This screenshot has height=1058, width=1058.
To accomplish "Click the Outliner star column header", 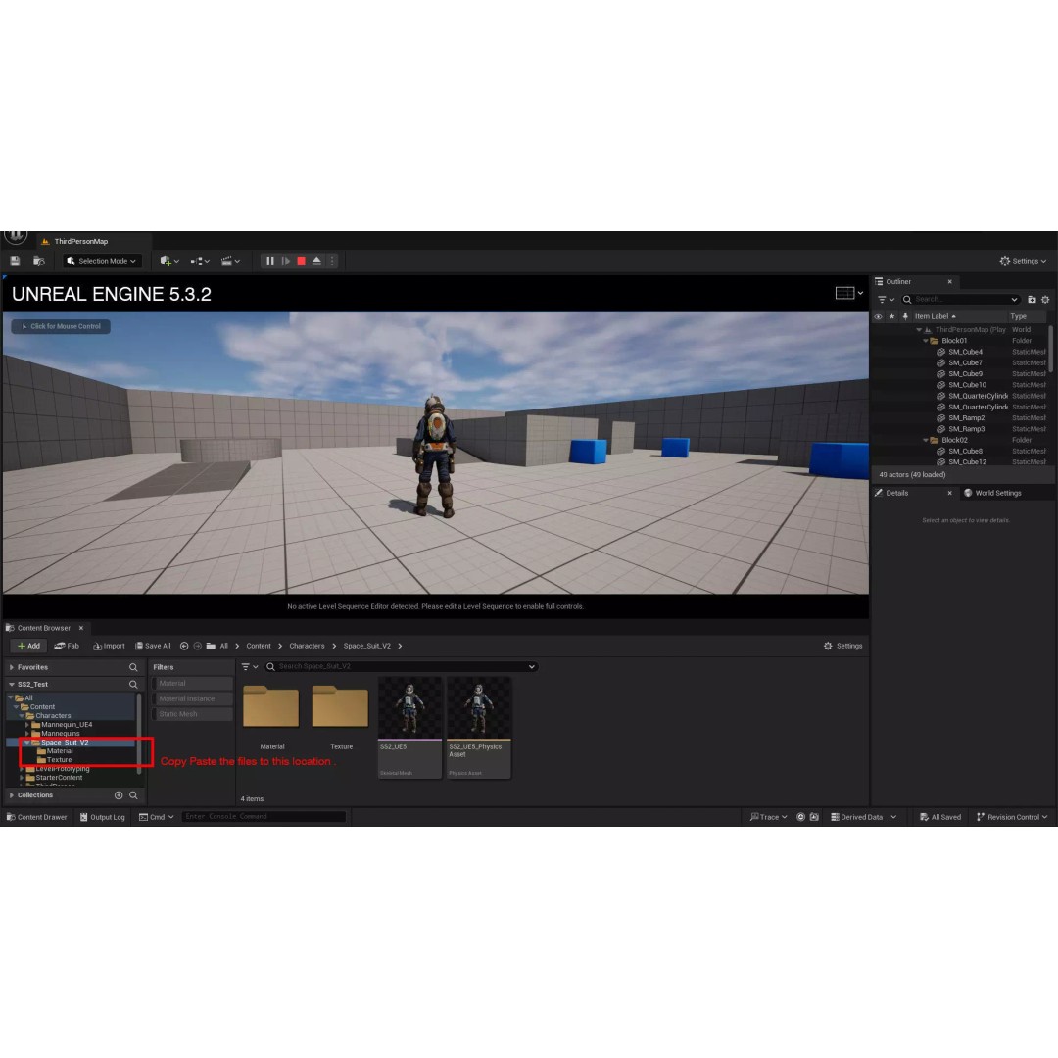I will point(891,316).
